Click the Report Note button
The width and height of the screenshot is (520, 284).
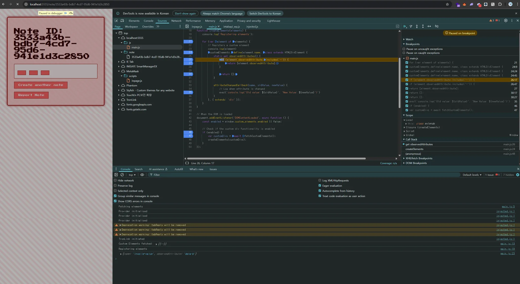point(31,95)
